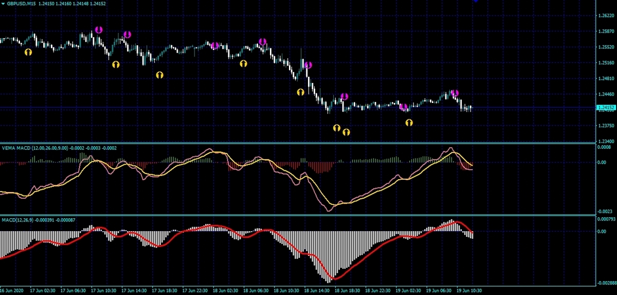
Task: Click magenta down arrow at the 1.25160 spike
Action: point(308,65)
